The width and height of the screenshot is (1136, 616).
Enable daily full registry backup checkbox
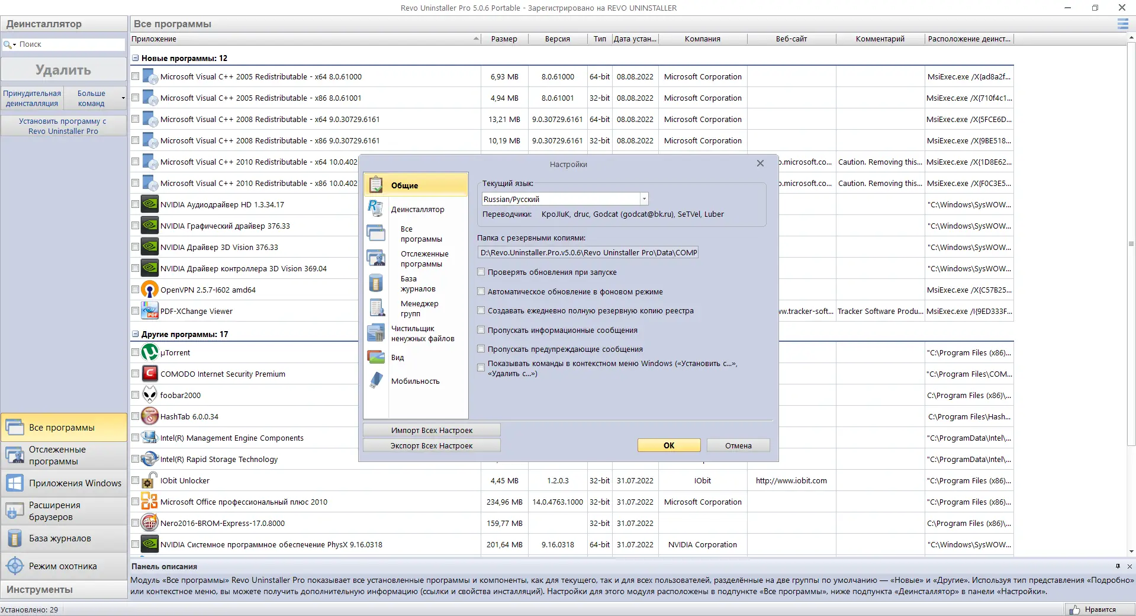[x=481, y=310]
